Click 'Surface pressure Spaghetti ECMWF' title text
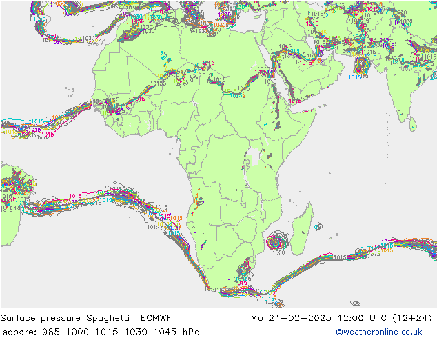The width and height of the screenshot is (437, 338). [x=86, y=318]
